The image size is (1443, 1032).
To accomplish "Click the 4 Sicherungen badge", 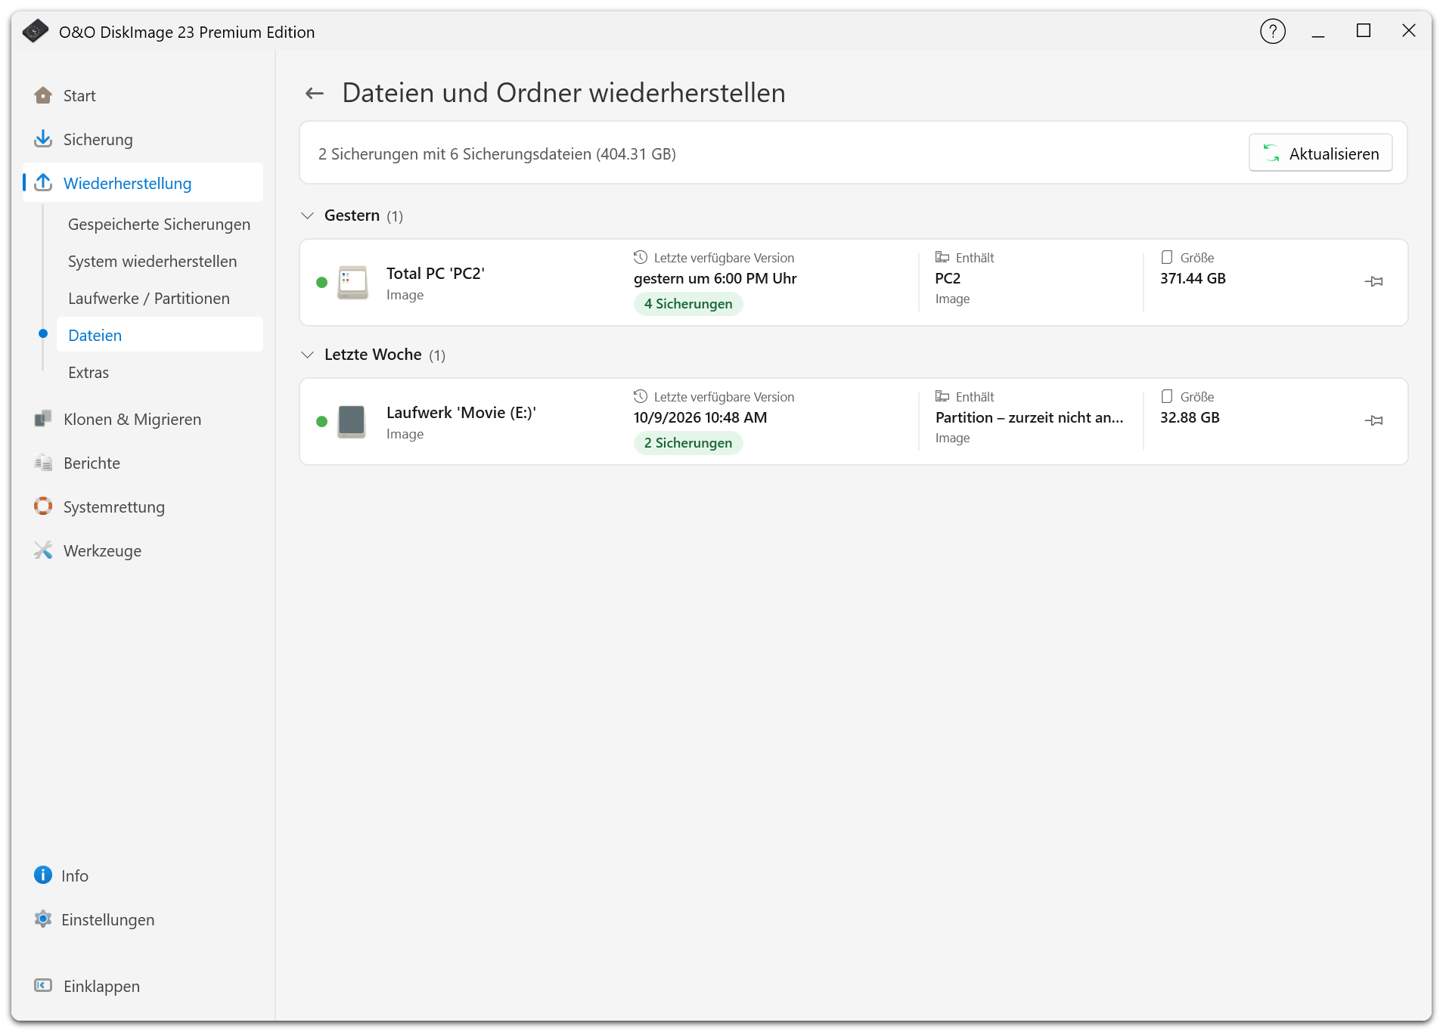I will tap(688, 304).
